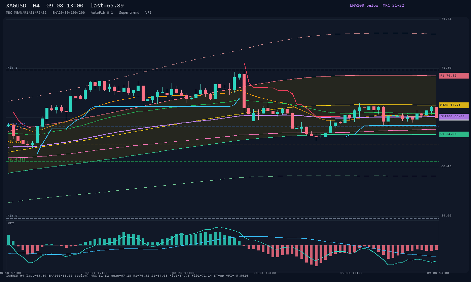
Task: Click the 08-31 13:00 time axis label
Action: [265, 273]
